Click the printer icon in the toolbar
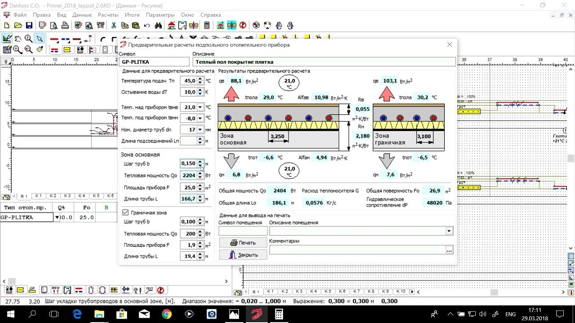 click(x=65, y=26)
